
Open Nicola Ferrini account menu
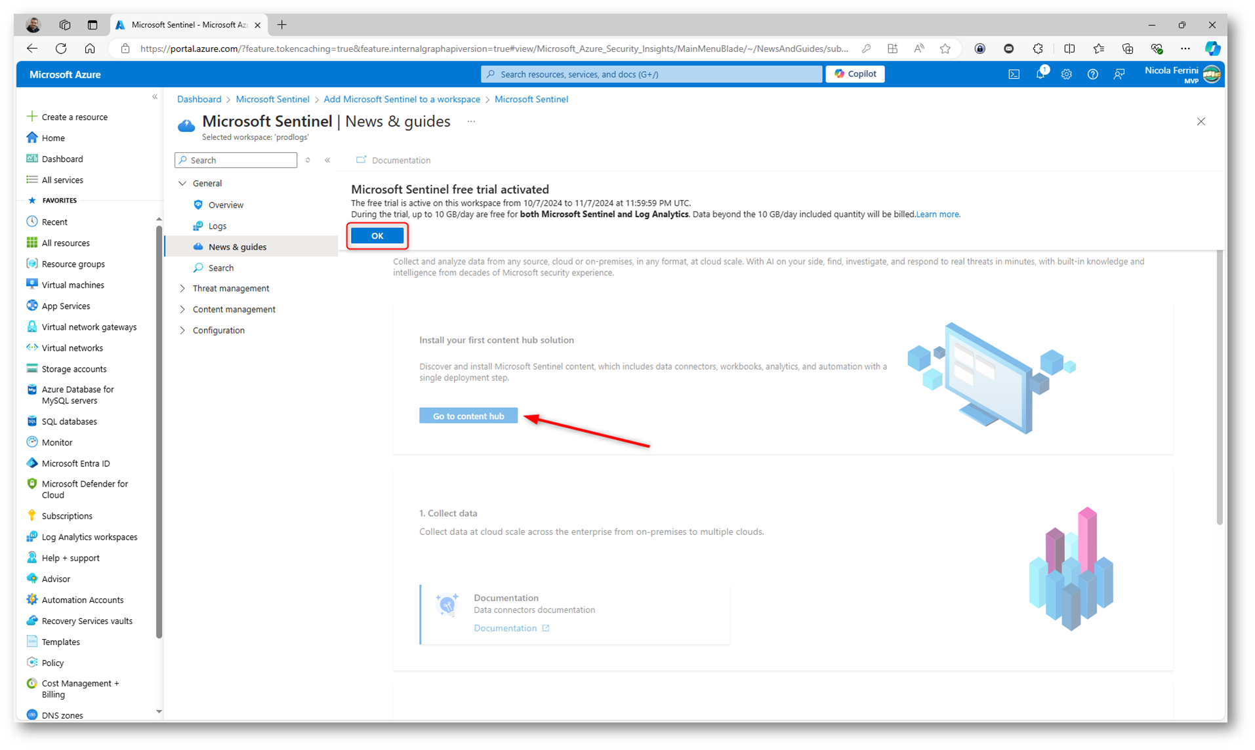(x=1182, y=74)
